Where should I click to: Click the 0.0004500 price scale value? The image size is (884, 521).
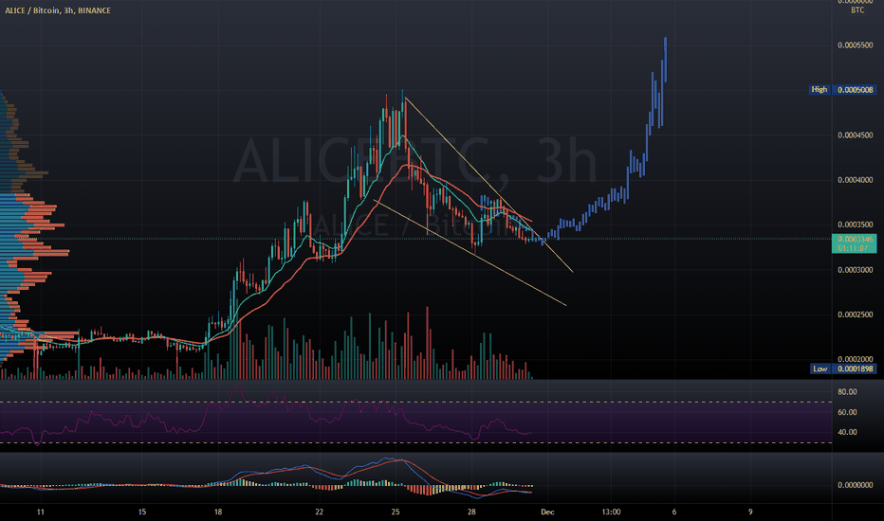pyautogui.click(x=856, y=135)
